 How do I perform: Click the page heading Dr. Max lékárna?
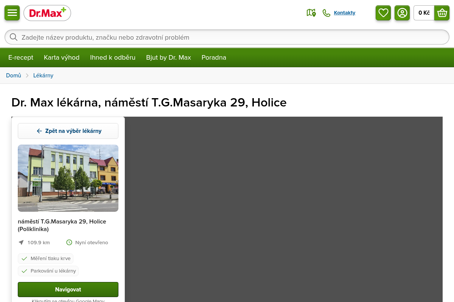click(149, 102)
